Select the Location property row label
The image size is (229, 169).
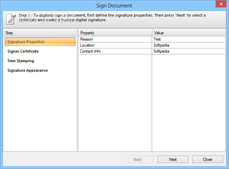tap(115, 45)
